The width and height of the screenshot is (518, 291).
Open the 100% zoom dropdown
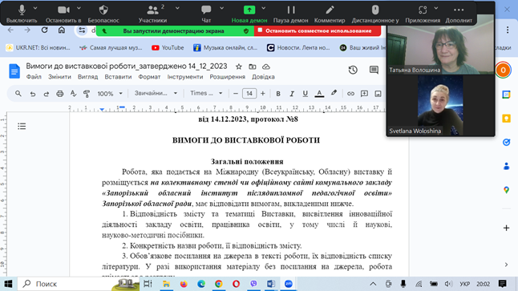click(110, 94)
